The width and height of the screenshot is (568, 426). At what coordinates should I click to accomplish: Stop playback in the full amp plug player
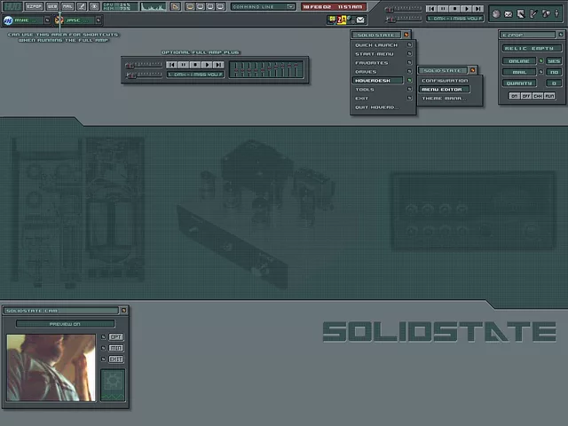point(195,65)
